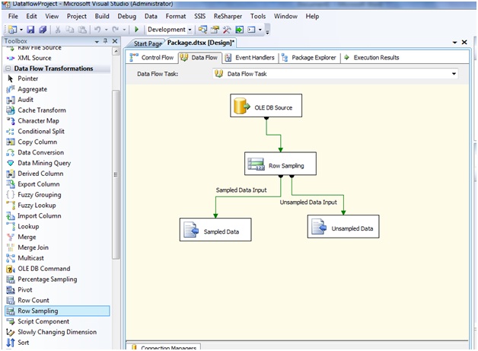Viewport: 478px width, 351px height.
Task: Open the Data Flow Task dropdown
Action: coord(454,74)
